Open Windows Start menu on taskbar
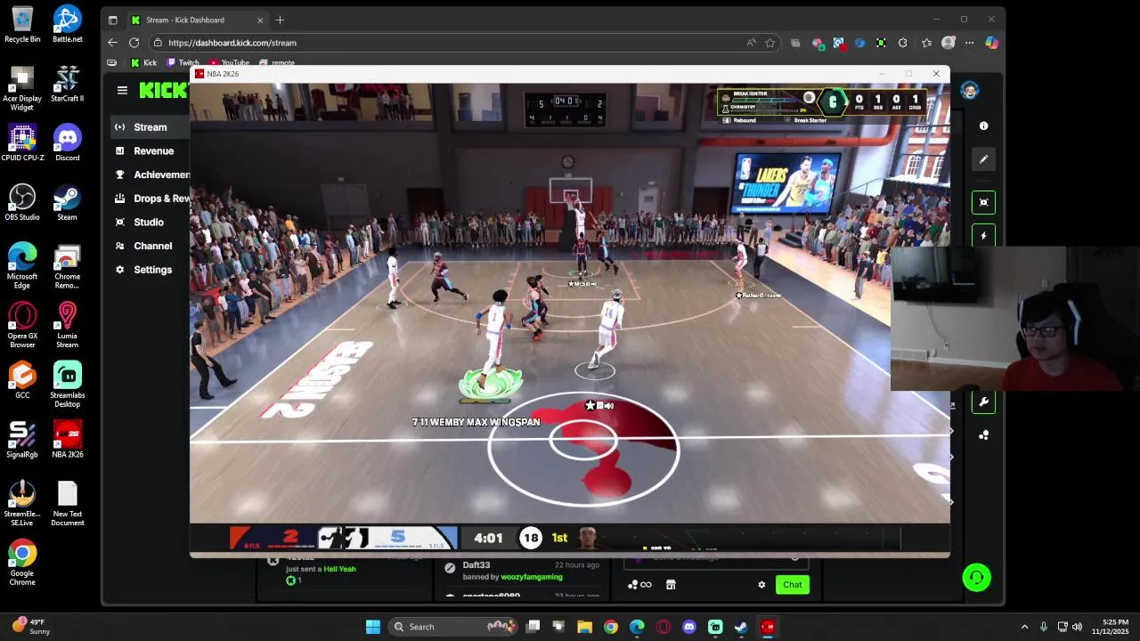Screen dimensions: 1140x641 [x=373, y=627]
